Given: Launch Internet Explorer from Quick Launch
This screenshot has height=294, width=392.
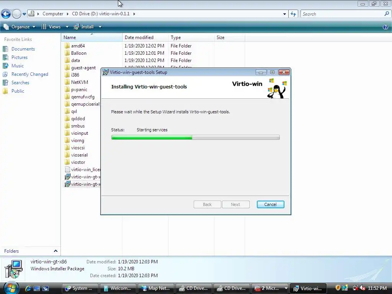Looking at the screenshot, I should pyautogui.click(x=28, y=288).
